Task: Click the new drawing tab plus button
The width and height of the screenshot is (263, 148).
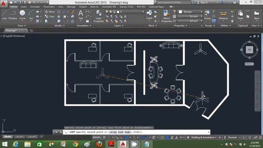Action: pos(31,31)
